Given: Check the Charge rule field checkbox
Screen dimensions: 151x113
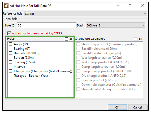Looking at the screenshot, I should coord(11,71).
